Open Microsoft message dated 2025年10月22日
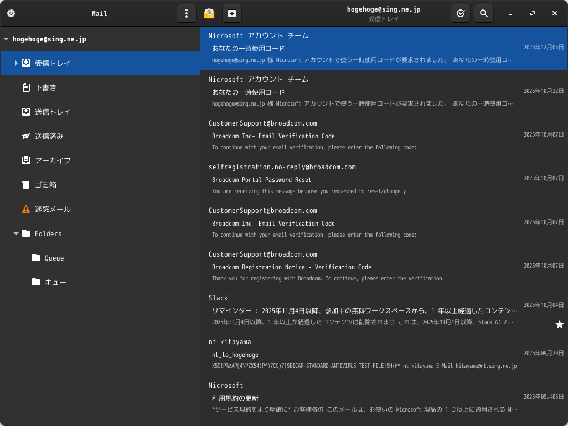 pos(384,92)
